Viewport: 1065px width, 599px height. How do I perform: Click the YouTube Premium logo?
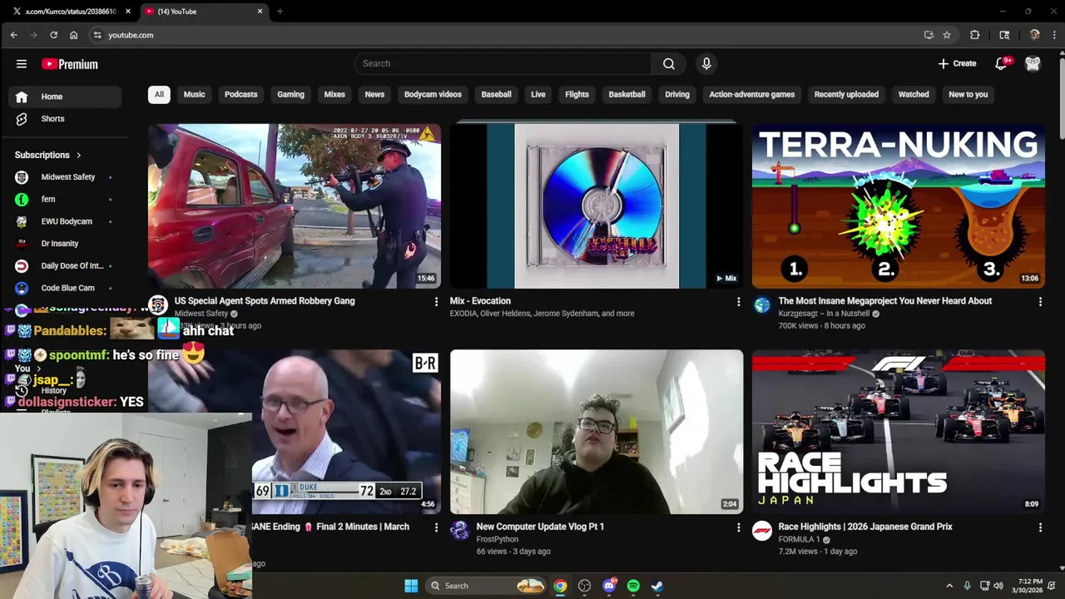coord(70,64)
